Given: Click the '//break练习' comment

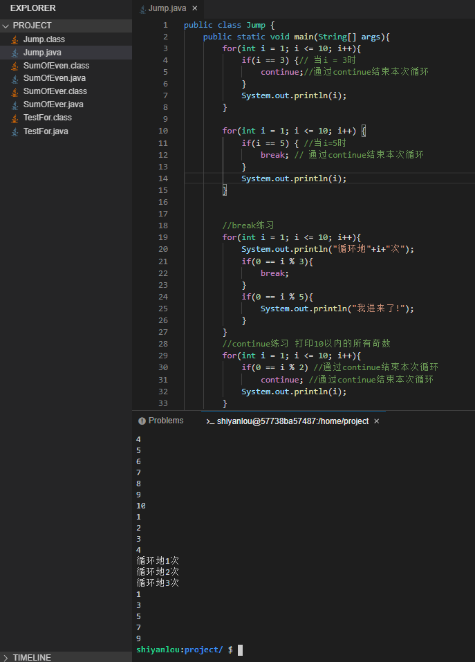Looking at the screenshot, I should tap(248, 226).
